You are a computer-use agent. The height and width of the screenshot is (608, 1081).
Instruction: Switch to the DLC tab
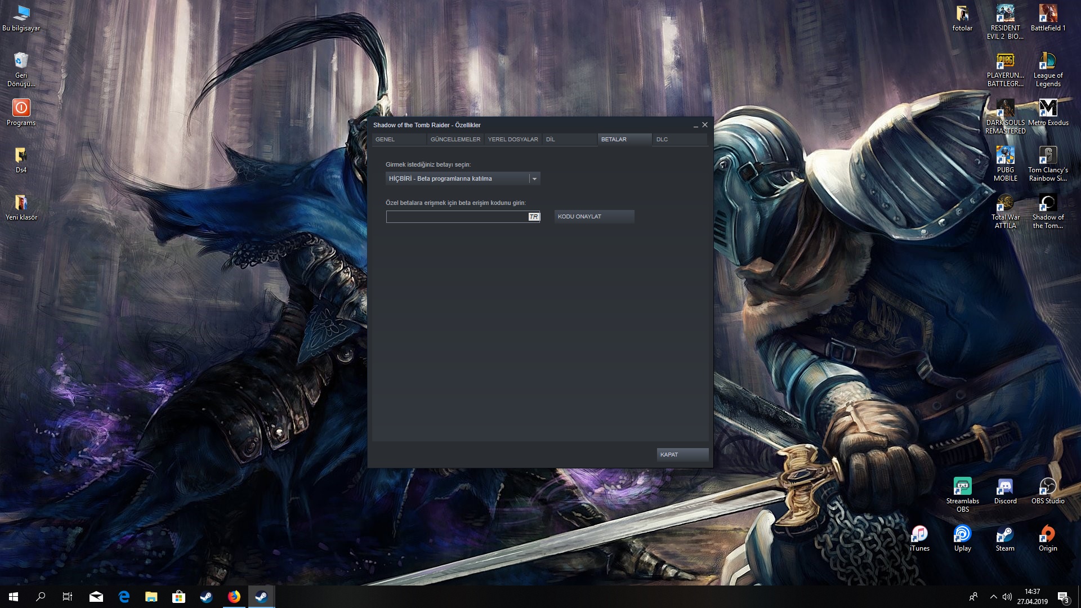(680, 139)
